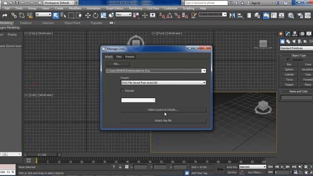Click the Teapot primitive button
This screenshot has width=313, height=176.
289,85
